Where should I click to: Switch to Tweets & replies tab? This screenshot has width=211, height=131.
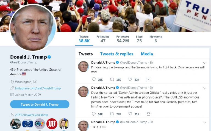pyautogui.click(x=117, y=54)
